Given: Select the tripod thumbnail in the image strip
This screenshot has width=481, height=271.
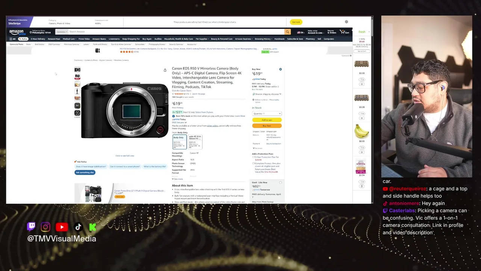Looking at the screenshot, I should (x=77, y=91).
